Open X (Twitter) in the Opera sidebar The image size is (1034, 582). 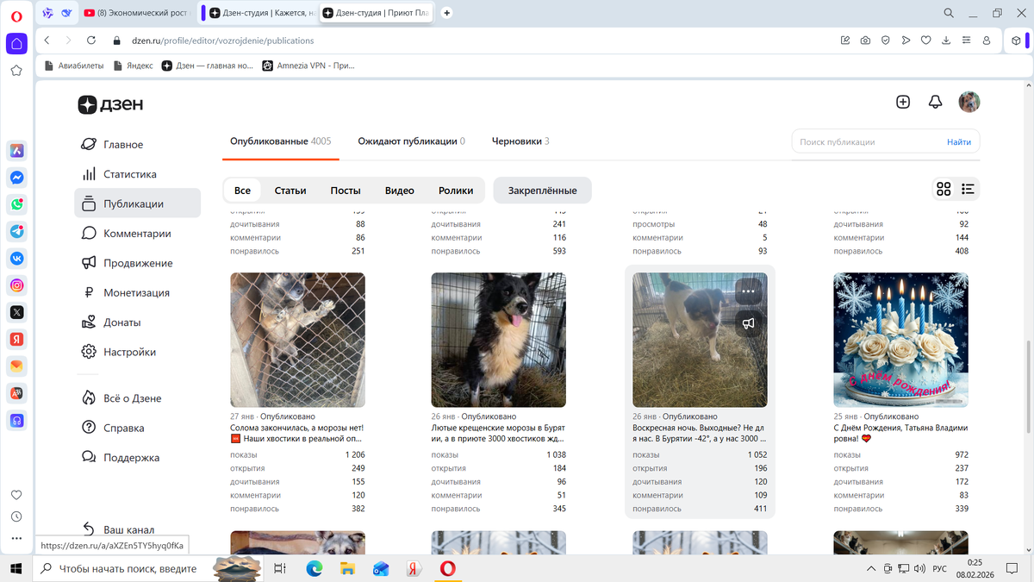point(16,312)
